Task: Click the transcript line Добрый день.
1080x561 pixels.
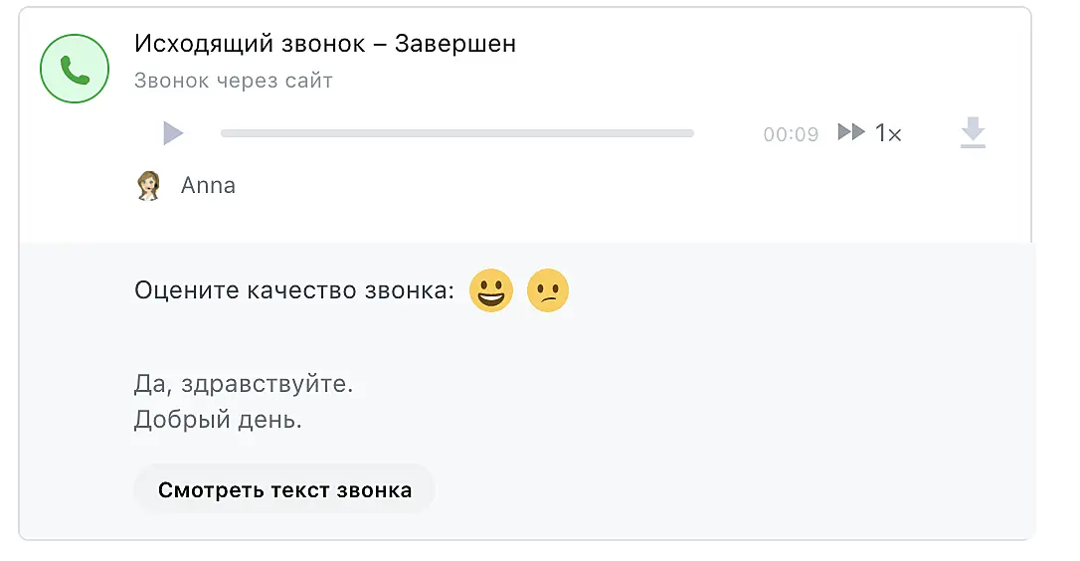Action: coord(218,420)
